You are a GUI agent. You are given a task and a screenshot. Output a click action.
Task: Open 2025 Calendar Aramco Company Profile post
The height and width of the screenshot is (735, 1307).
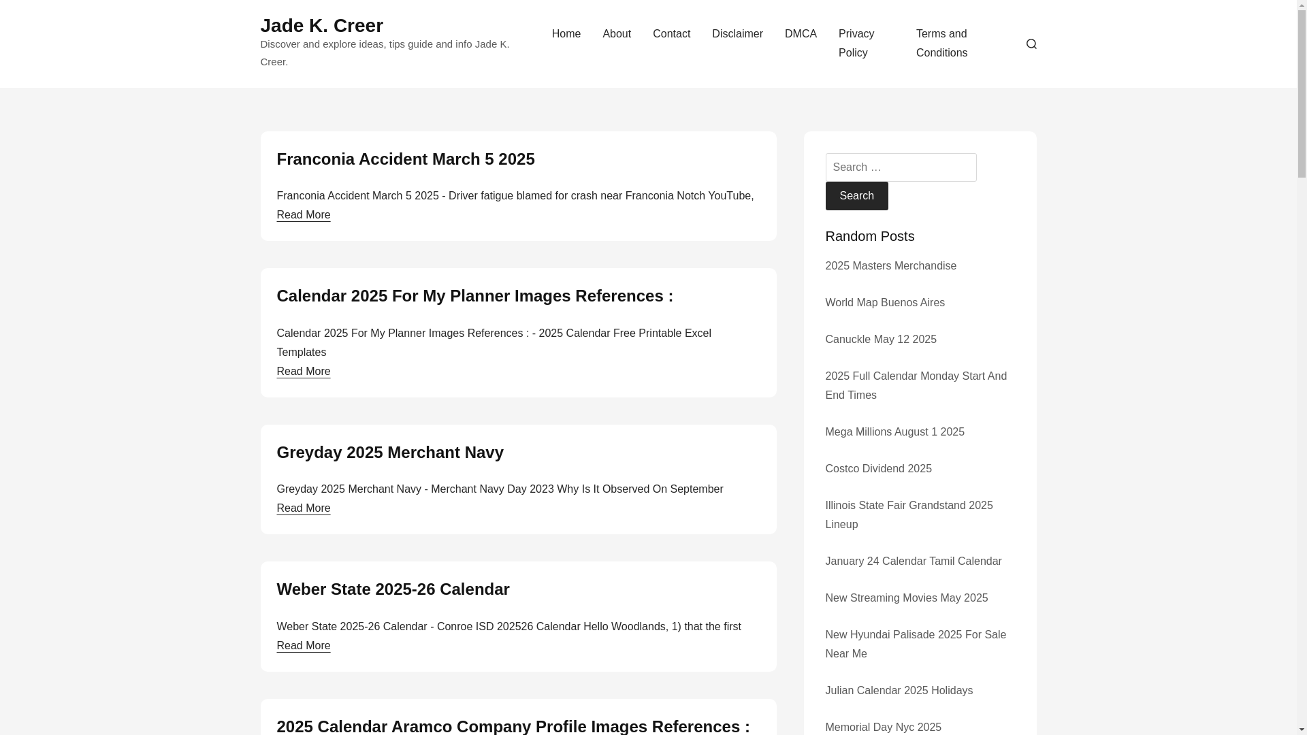click(513, 725)
